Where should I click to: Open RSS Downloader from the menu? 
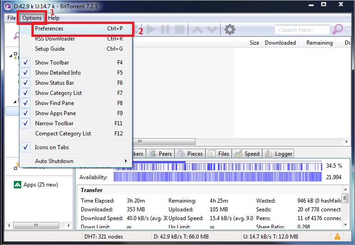tap(79, 39)
